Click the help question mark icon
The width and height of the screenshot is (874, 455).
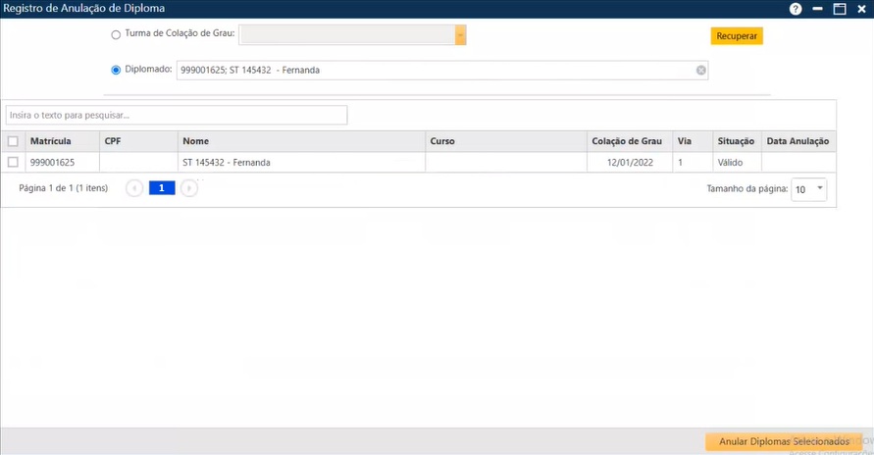[796, 9]
